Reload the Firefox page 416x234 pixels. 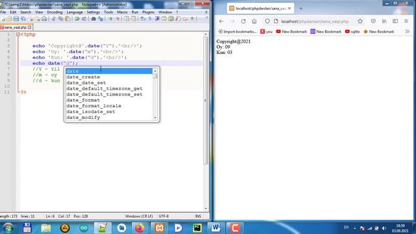click(243, 21)
